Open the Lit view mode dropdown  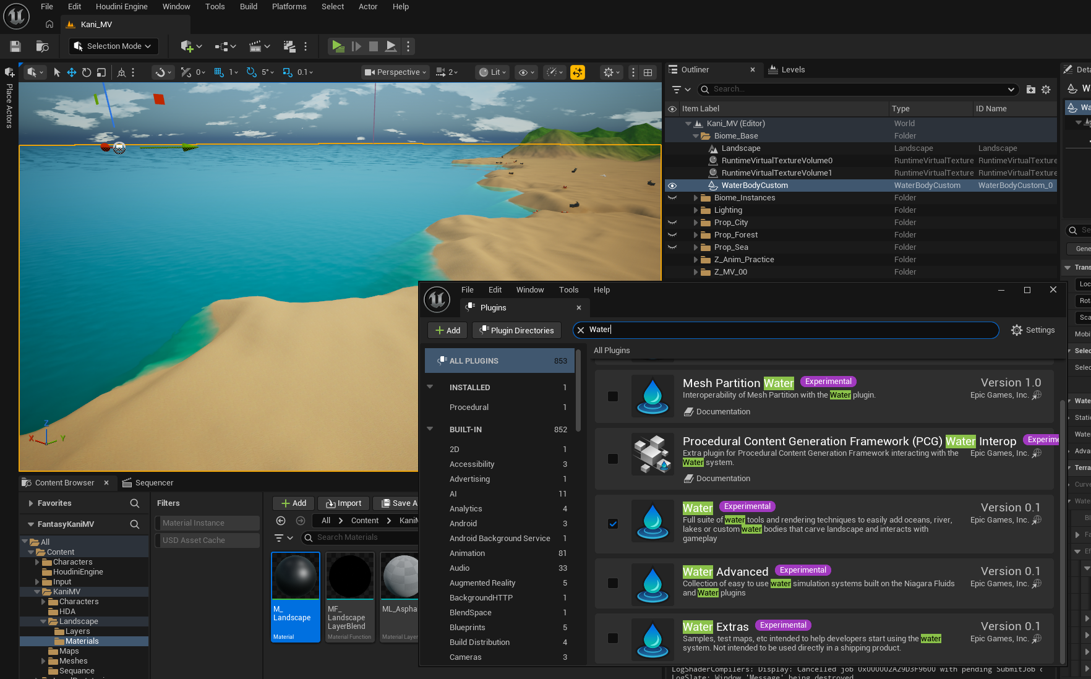coord(492,72)
